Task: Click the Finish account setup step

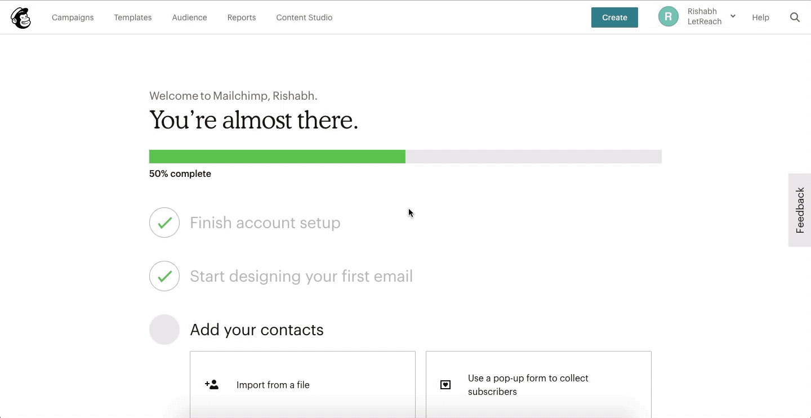Action: point(265,223)
